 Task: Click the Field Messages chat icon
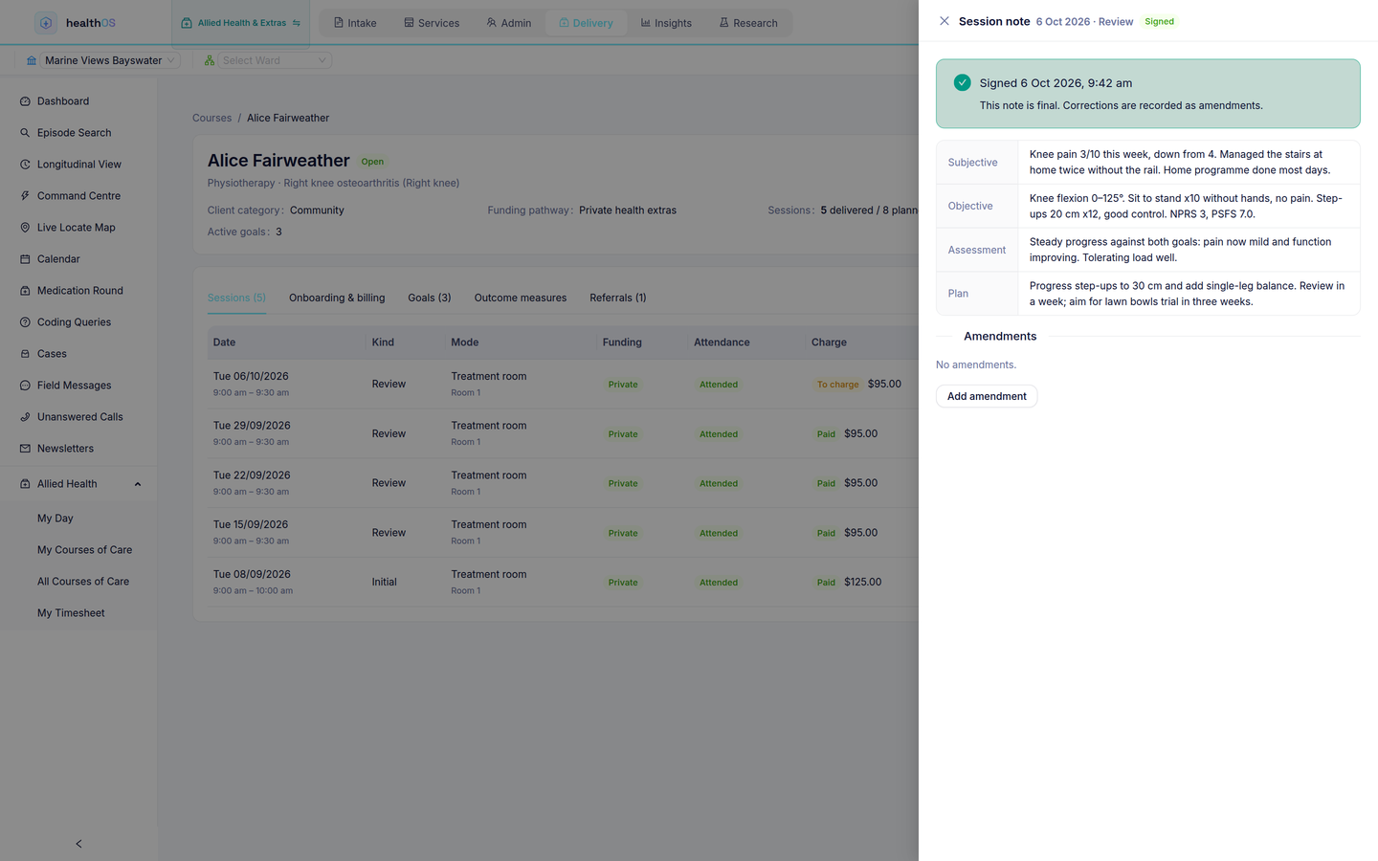[x=25, y=386]
